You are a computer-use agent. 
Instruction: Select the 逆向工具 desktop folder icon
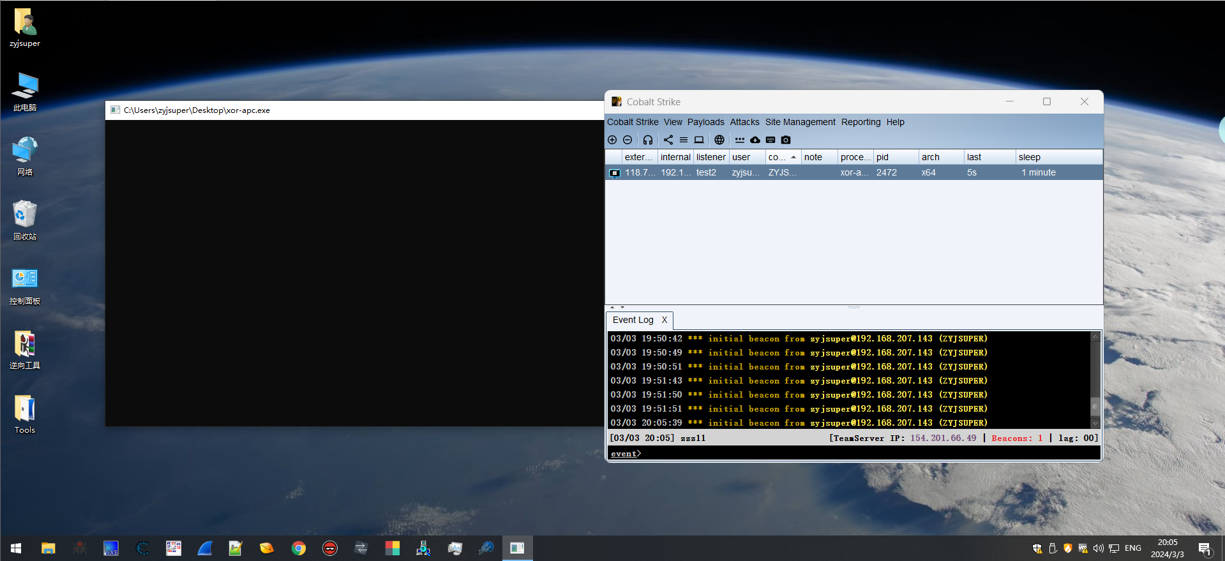[x=25, y=350]
